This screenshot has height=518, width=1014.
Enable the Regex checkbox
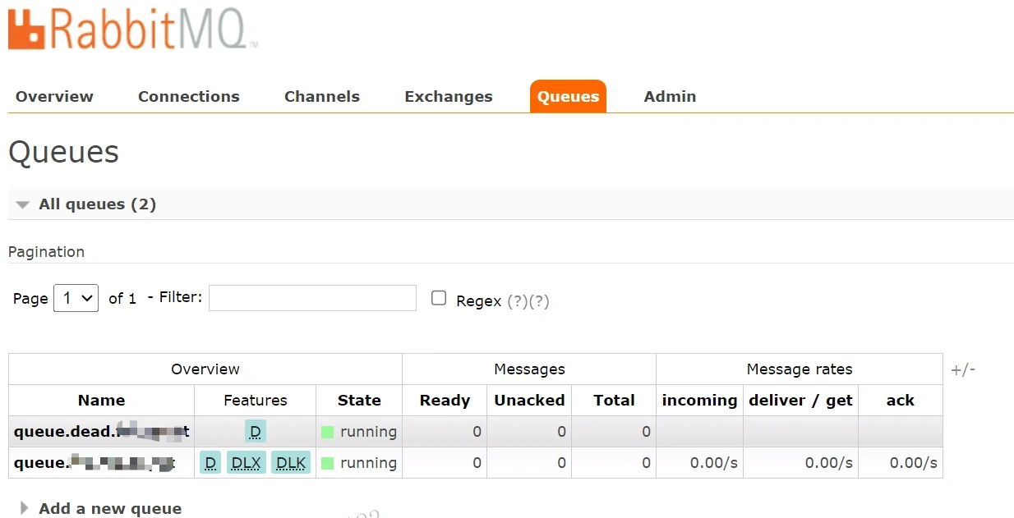[x=440, y=298]
